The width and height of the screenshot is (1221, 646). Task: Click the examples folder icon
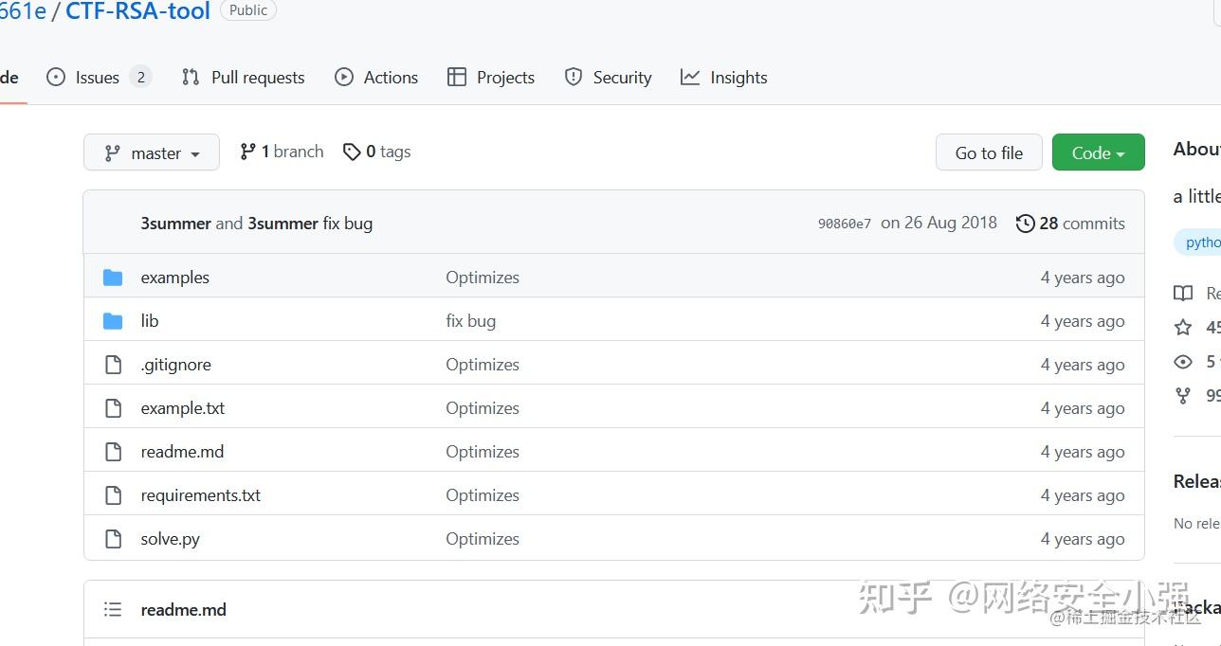[113, 277]
